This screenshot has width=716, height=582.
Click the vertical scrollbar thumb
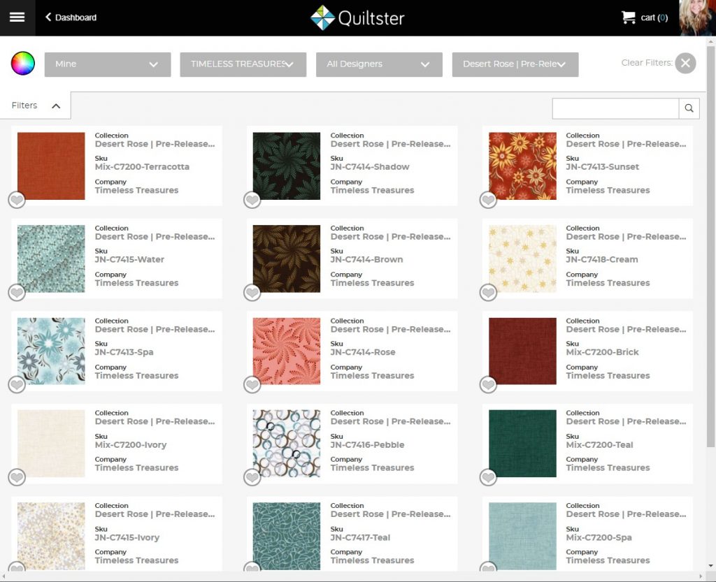710,247
